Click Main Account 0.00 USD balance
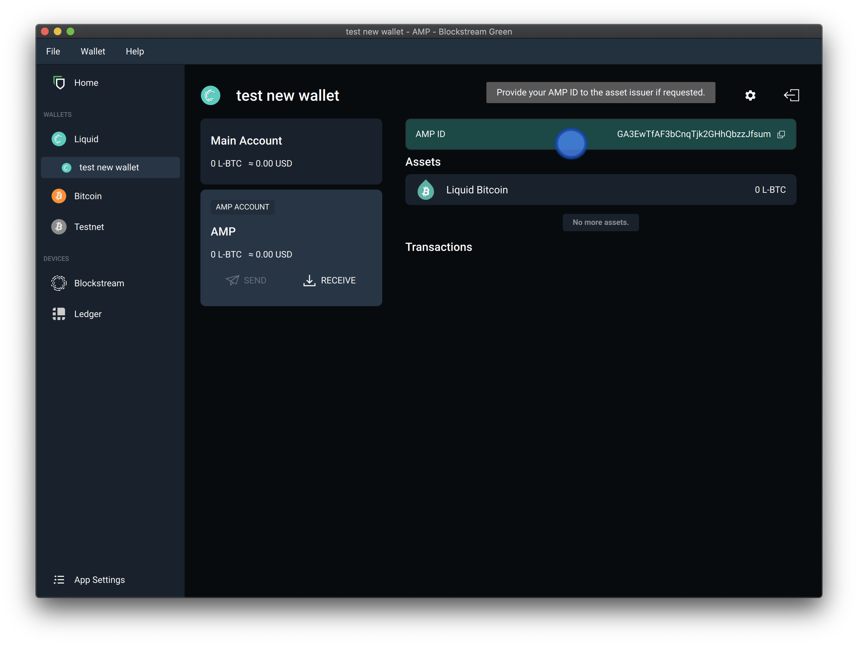 (x=270, y=163)
